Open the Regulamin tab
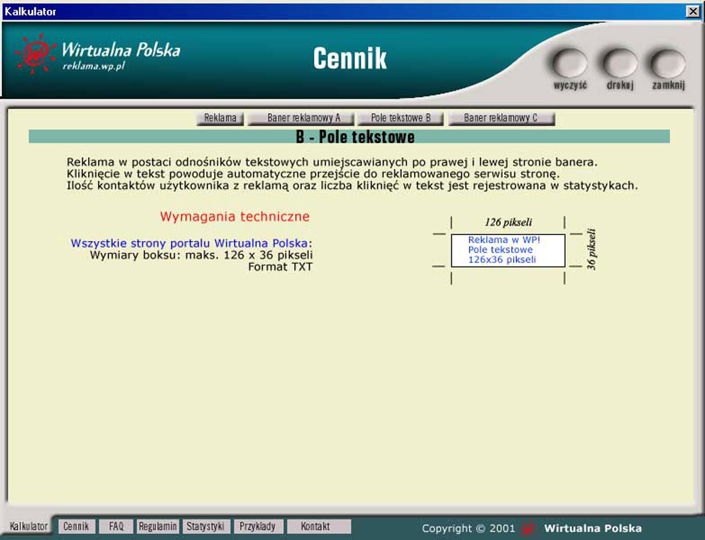 (x=157, y=526)
